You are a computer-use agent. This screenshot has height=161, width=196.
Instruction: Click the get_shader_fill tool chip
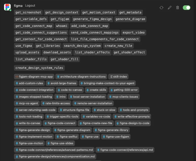(x=64, y=59)
